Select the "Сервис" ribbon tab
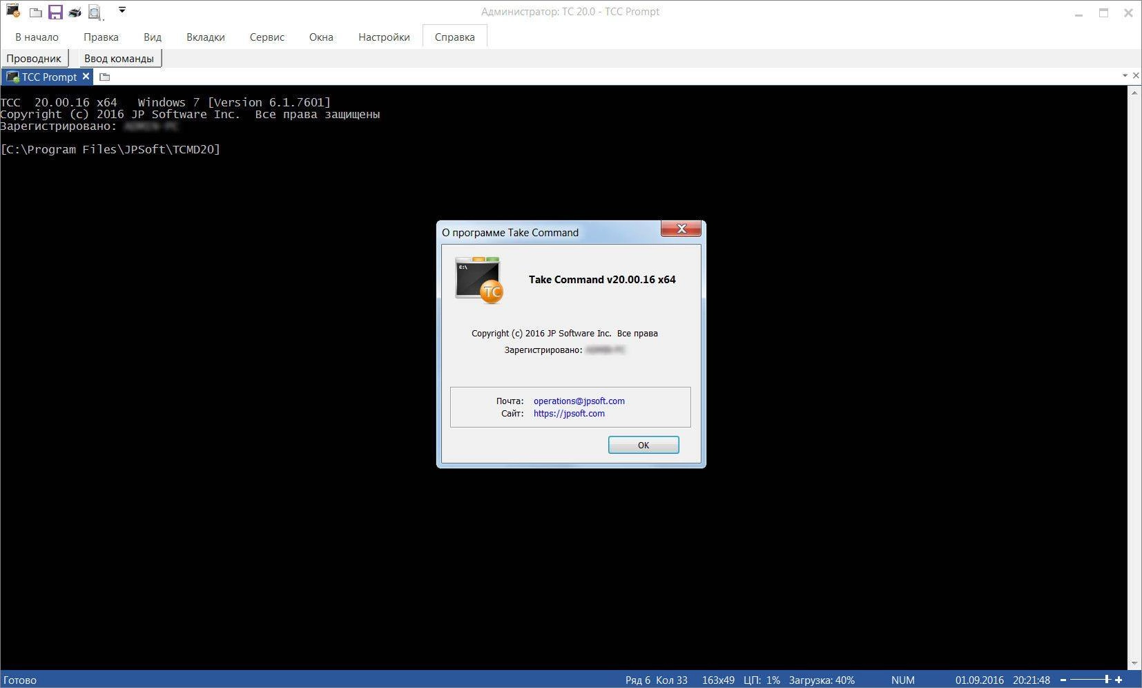 click(267, 37)
